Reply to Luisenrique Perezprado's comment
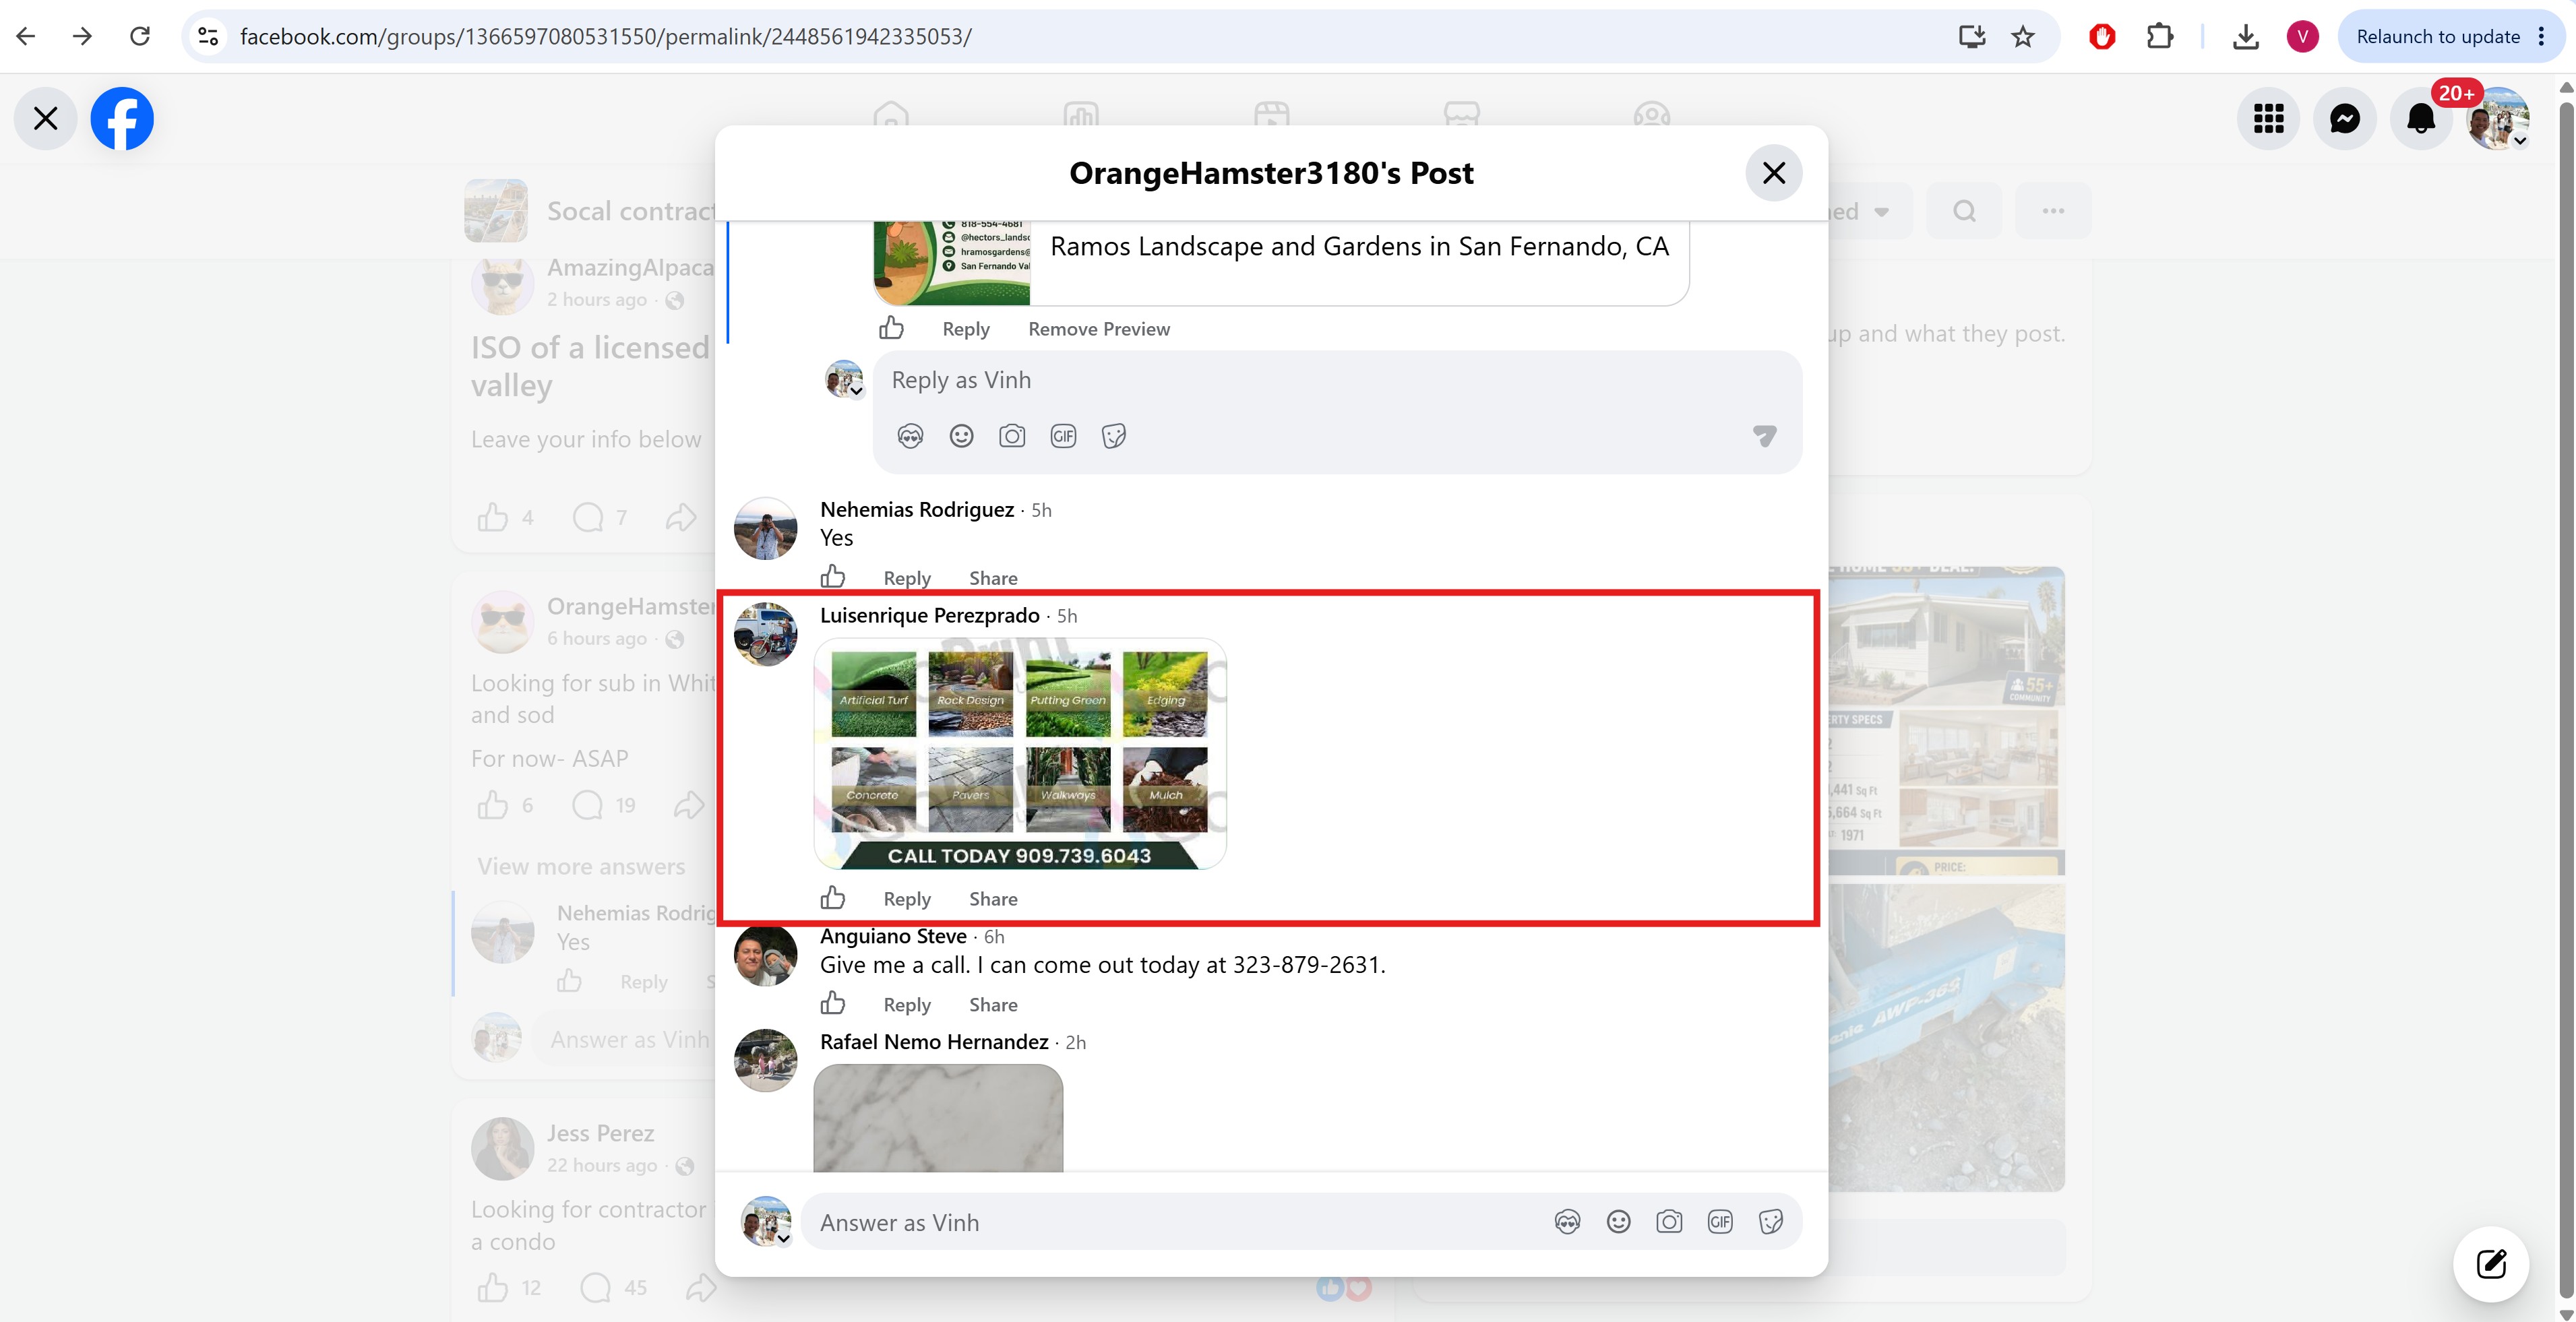This screenshot has width=2576, height=1322. [907, 899]
